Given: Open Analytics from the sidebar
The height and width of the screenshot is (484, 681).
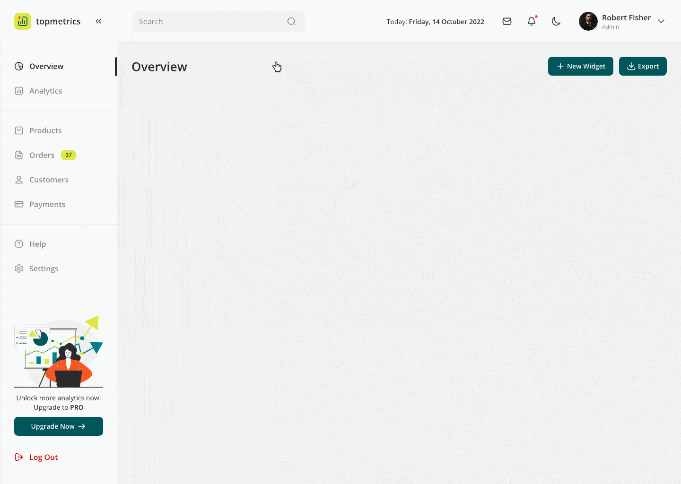Looking at the screenshot, I should click(x=45, y=91).
